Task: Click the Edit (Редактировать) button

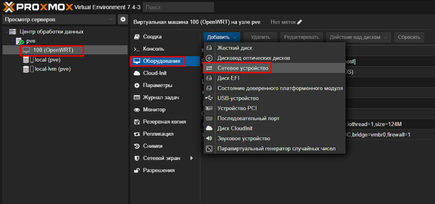Action: pyautogui.click(x=302, y=37)
